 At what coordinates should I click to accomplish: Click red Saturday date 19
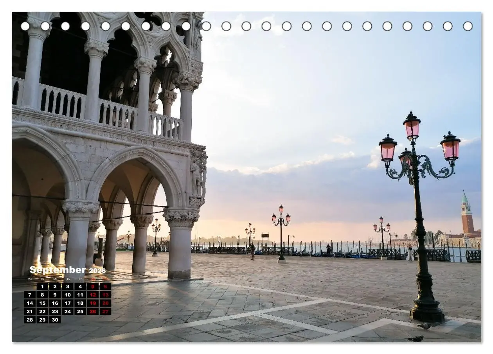(x=93, y=303)
